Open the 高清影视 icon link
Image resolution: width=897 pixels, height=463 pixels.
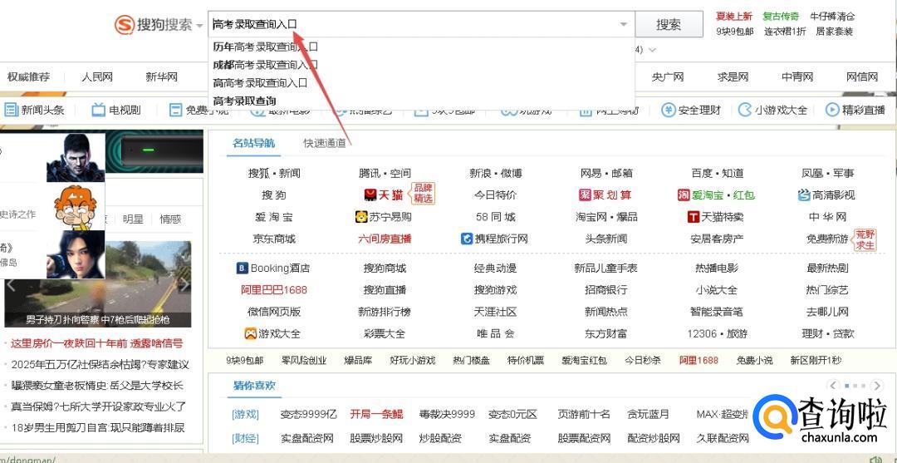pyautogui.click(x=804, y=195)
